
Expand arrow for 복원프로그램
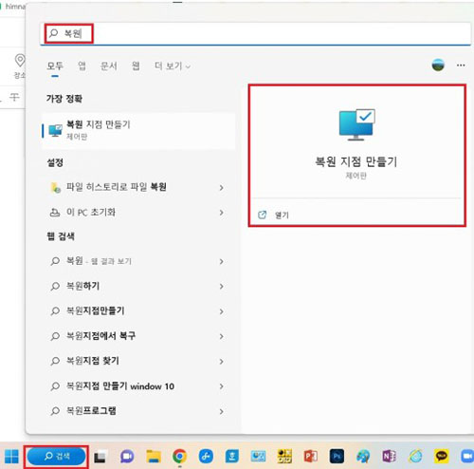[x=222, y=411]
